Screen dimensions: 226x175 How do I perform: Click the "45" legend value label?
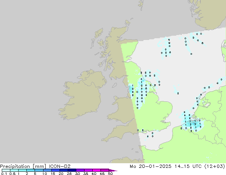[x=102, y=174]
